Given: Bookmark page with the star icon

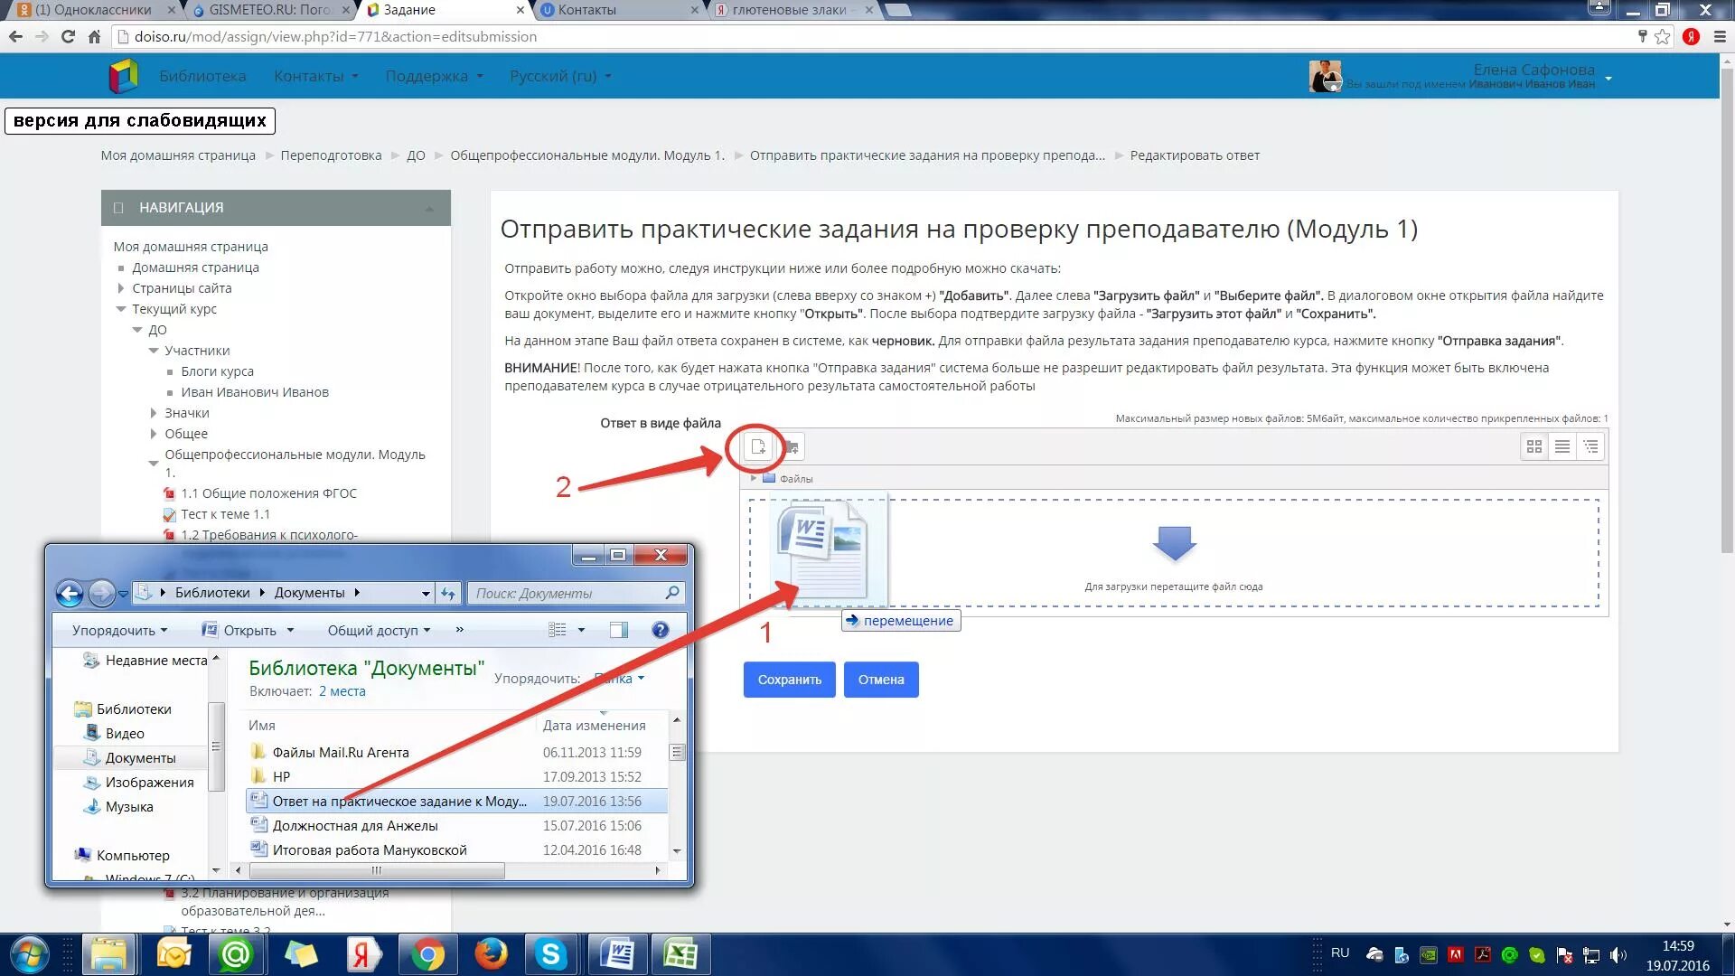Looking at the screenshot, I should [x=1663, y=37].
